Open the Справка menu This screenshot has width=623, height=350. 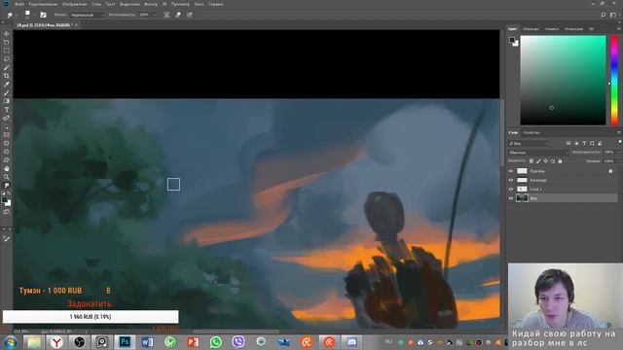pyautogui.click(x=216, y=4)
